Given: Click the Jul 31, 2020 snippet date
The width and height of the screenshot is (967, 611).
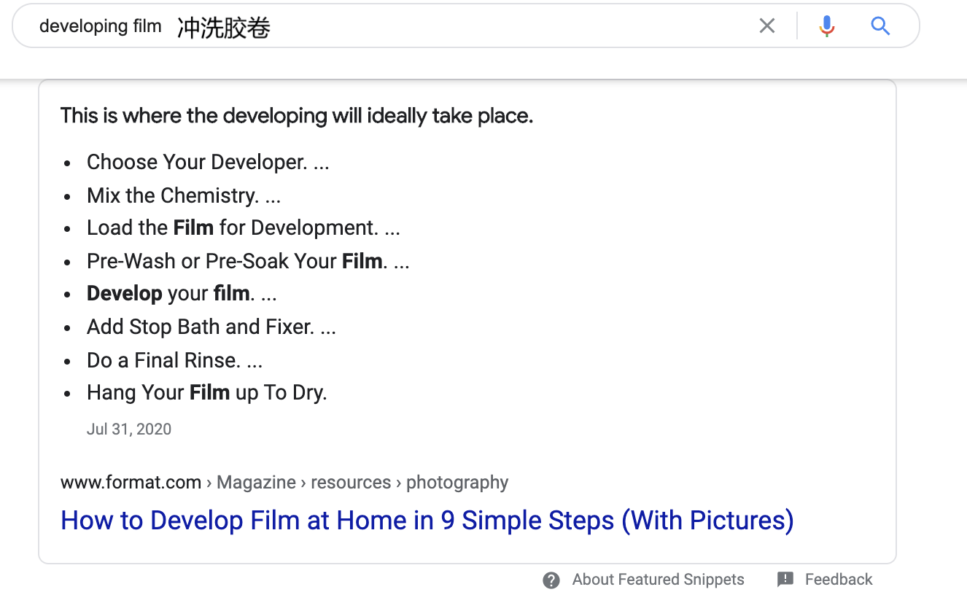Looking at the screenshot, I should tap(129, 429).
